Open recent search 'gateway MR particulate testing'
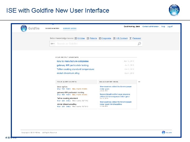Screen dimensions: 190x142 coord(73,65)
